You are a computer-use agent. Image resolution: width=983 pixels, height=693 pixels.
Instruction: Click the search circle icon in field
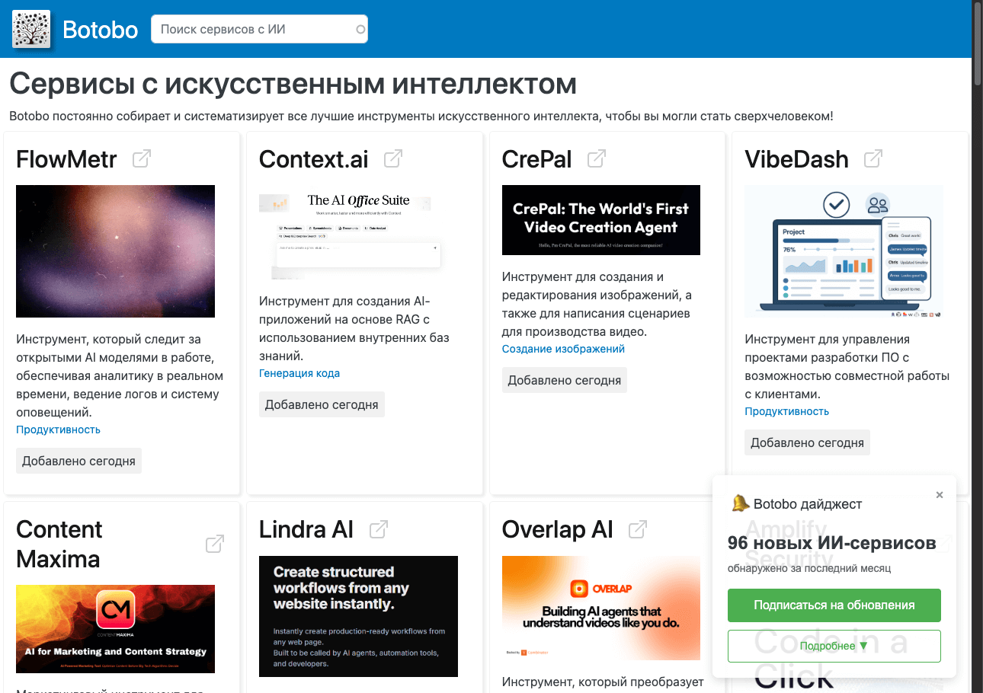click(360, 30)
